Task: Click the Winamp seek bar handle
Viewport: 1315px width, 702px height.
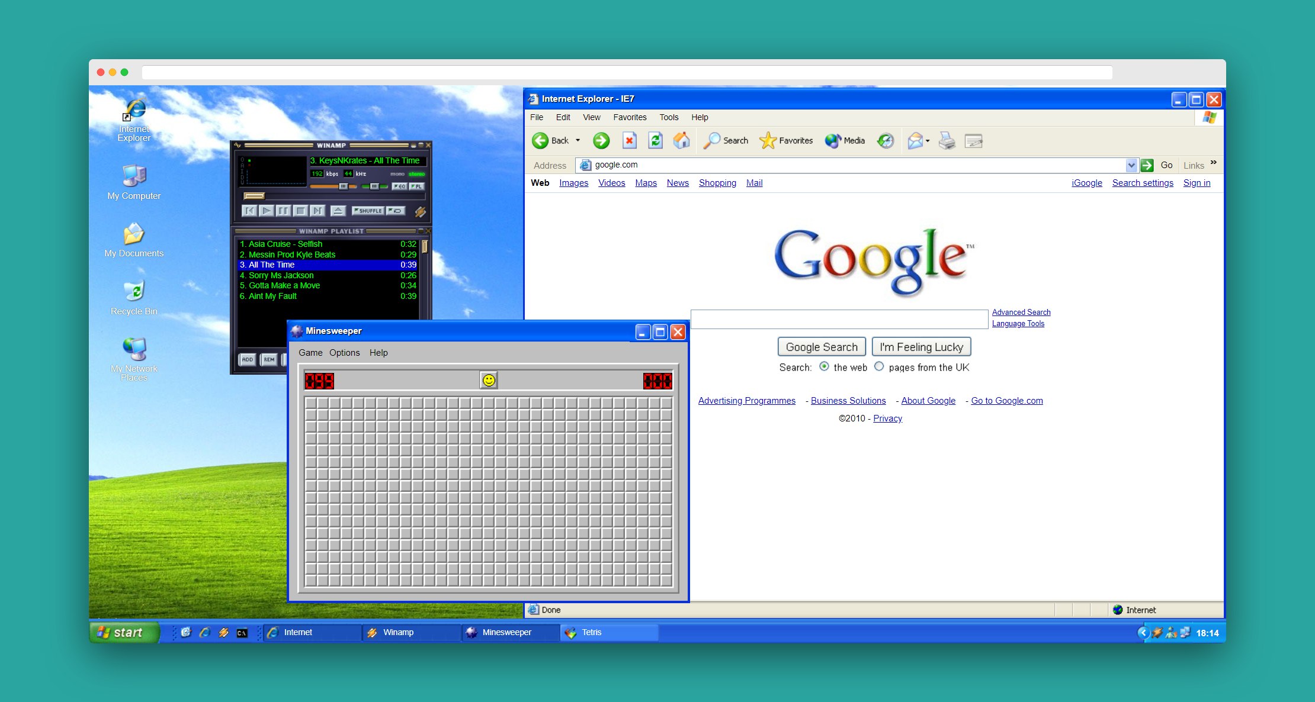Action: pyautogui.click(x=254, y=196)
